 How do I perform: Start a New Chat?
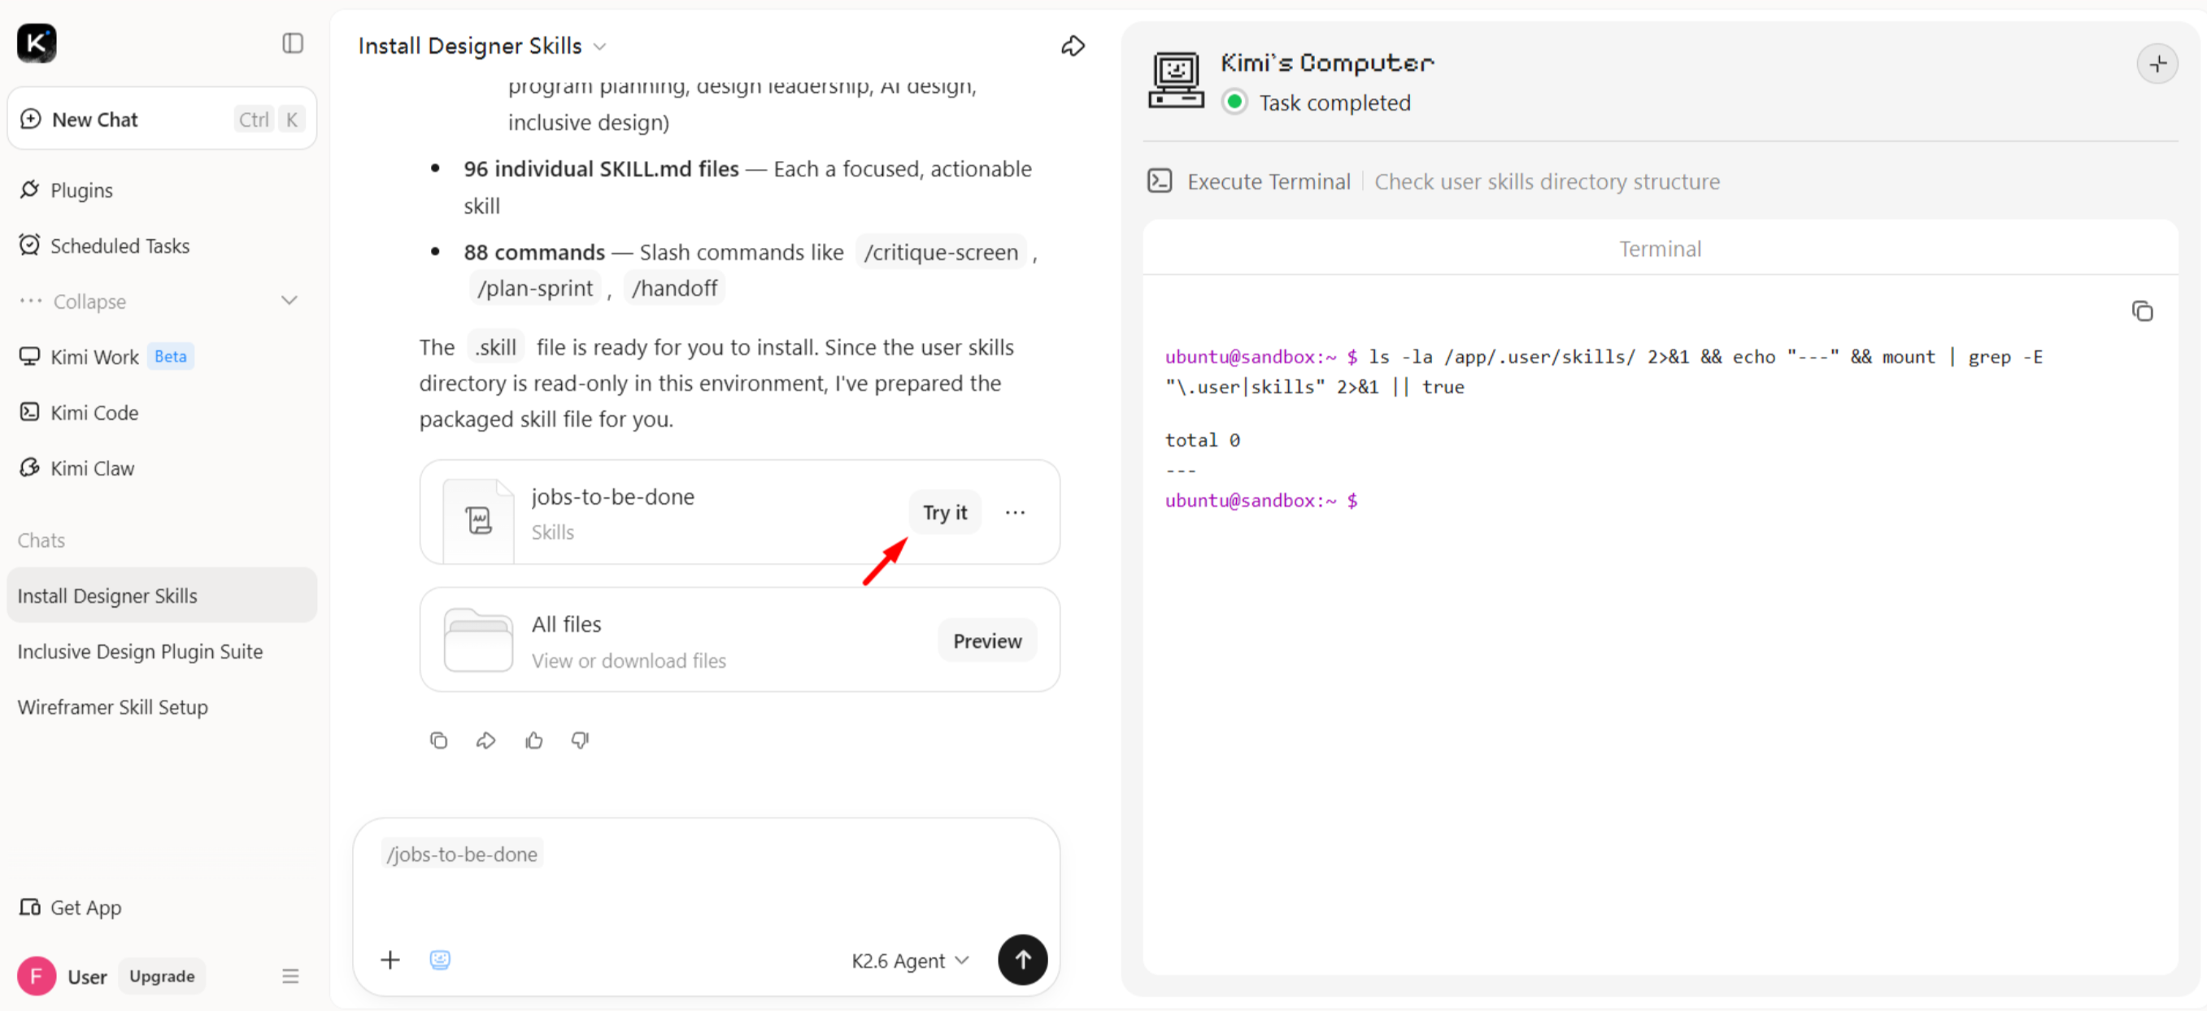click(x=162, y=119)
